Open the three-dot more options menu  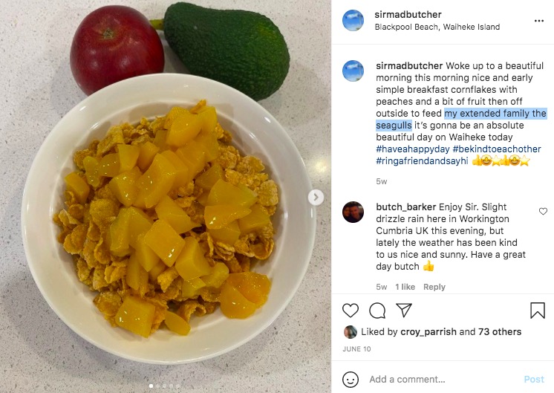pyautogui.click(x=539, y=21)
